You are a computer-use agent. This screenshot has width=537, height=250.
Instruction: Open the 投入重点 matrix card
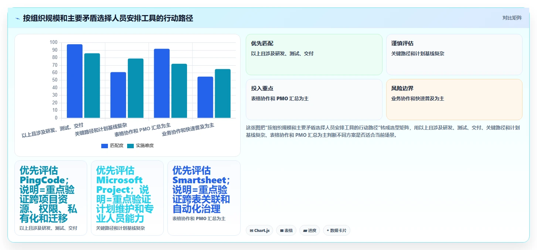314,100
